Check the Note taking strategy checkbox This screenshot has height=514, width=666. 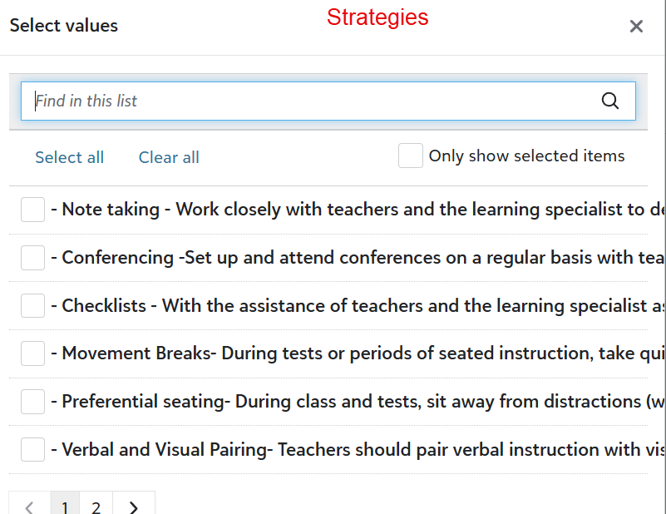coord(32,210)
